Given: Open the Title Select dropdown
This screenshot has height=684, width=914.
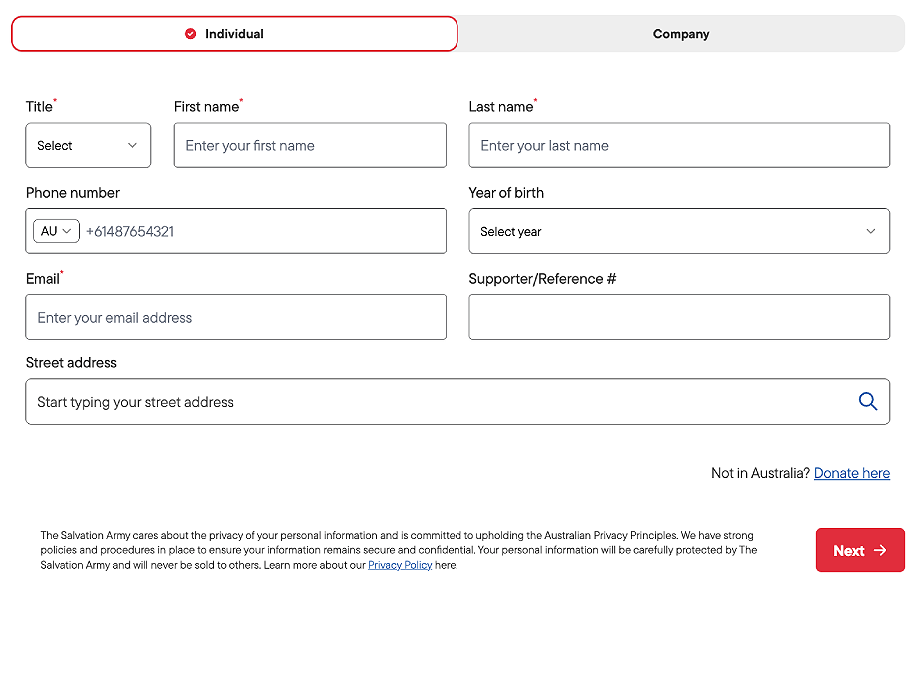Looking at the screenshot, I should coord(88,145).
